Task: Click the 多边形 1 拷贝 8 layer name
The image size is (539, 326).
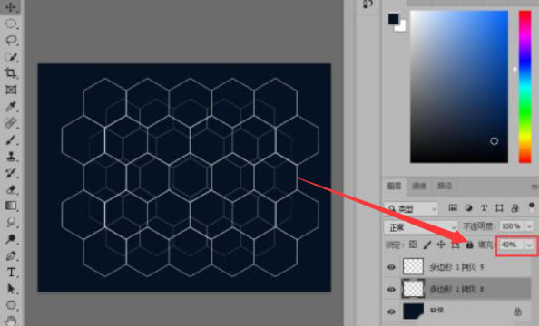Action: [x=456, y=290]
